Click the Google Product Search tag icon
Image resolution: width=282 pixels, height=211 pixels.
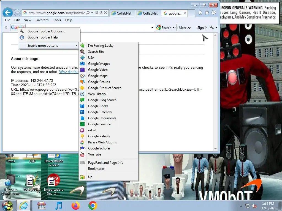[x=82, y=88]
